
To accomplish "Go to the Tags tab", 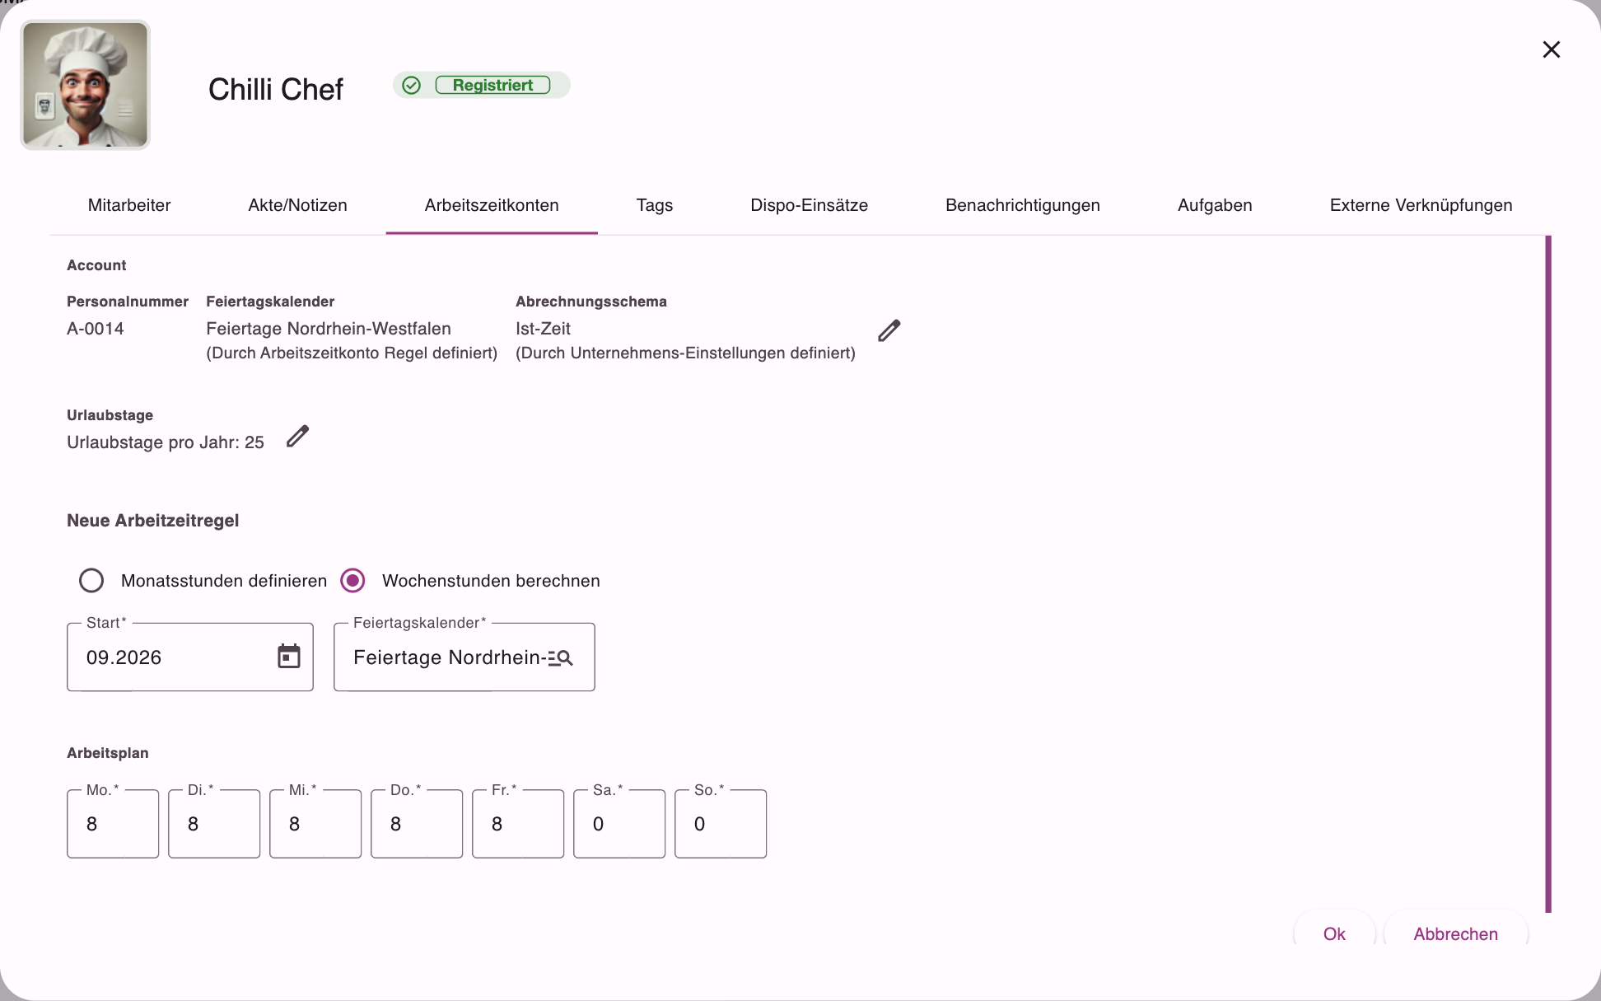I will (x=655, y=205).
